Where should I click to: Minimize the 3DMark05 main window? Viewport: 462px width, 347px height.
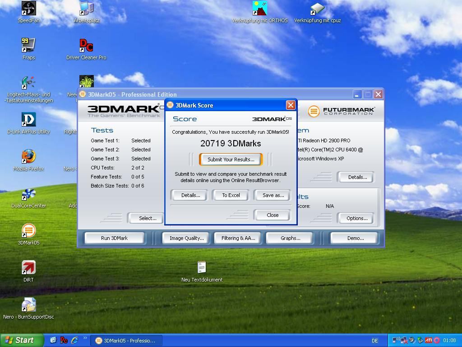[x=357, y=94]
